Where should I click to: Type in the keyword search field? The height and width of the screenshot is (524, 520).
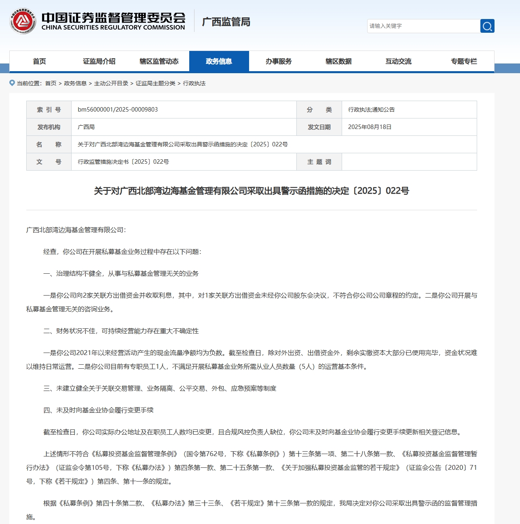point(423,26)
